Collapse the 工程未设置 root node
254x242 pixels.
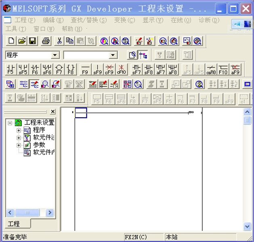tap(10, 123)
